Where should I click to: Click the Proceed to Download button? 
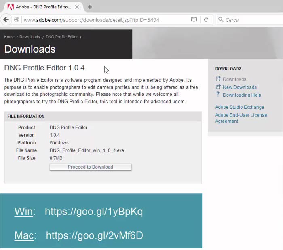(x=91, y=167)
